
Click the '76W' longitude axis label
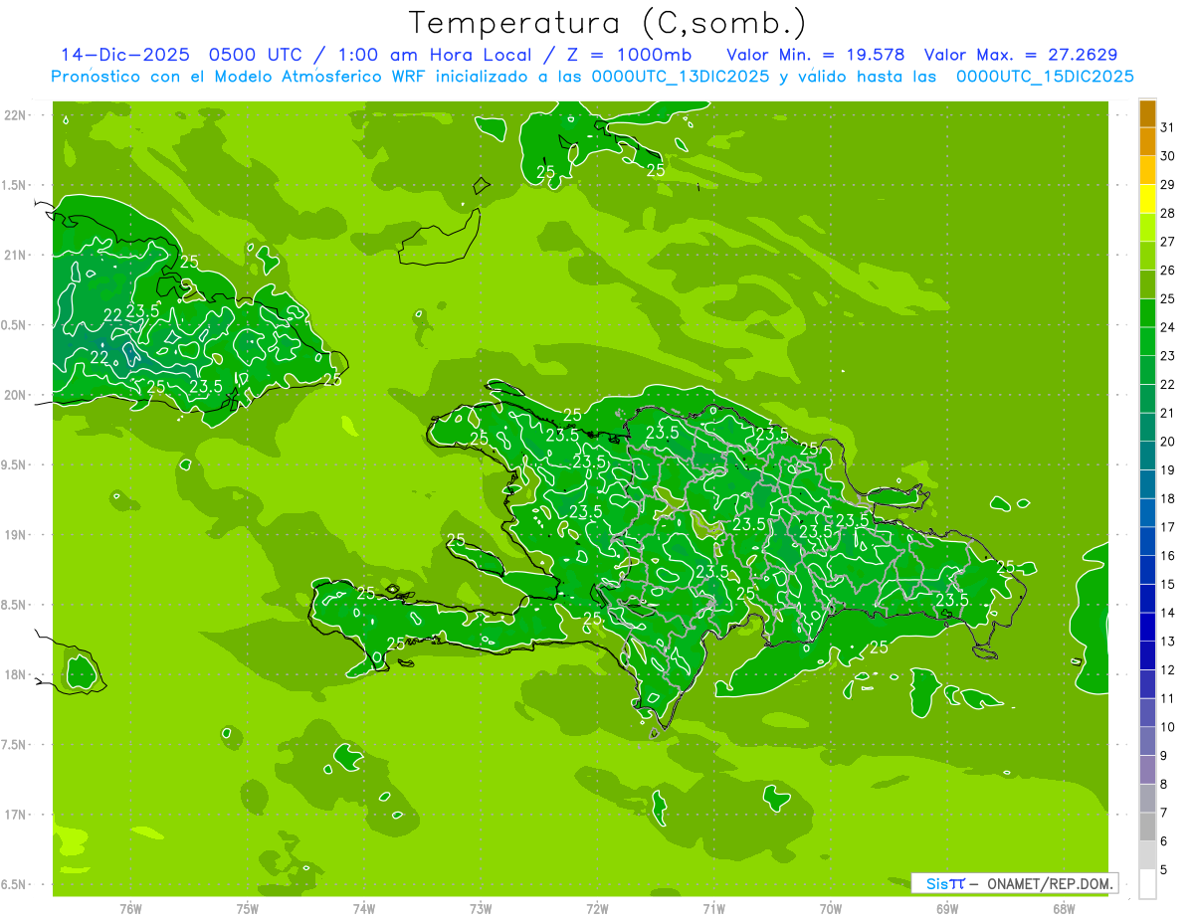(x=130, y=909)
